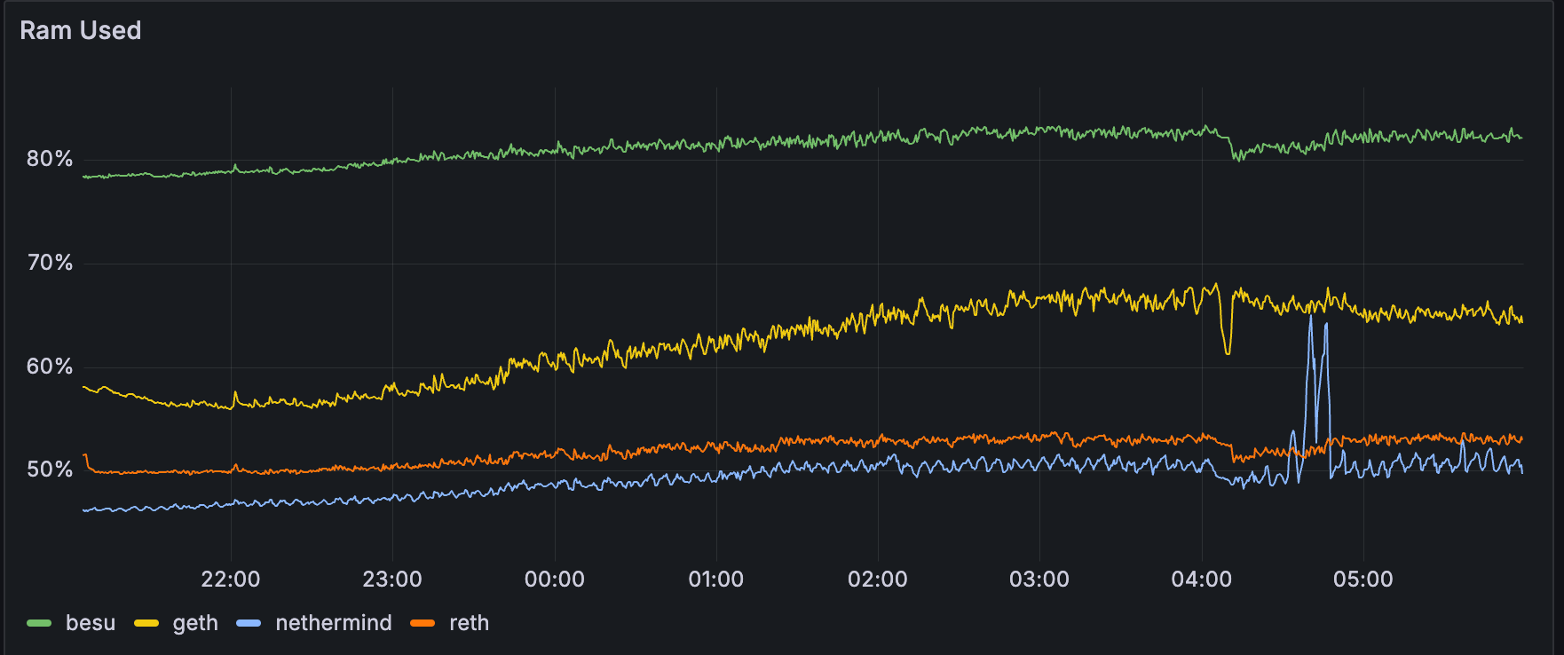The height and width of the screenshot is (655, 1564).
Task: Click the 22:00 x-axis time label
Action: [x=231, y=580]
